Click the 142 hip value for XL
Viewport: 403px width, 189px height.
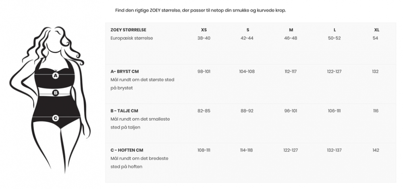(376, 150)
